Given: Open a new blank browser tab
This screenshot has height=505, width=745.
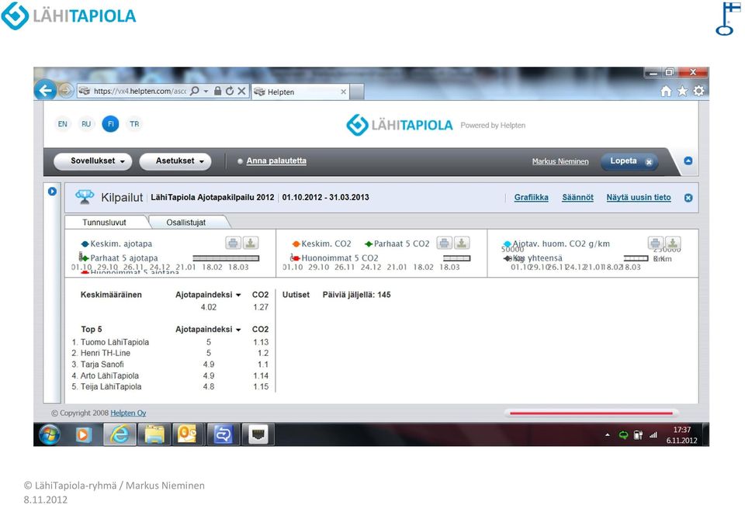Looking at the screenshot, I should 357,92.
